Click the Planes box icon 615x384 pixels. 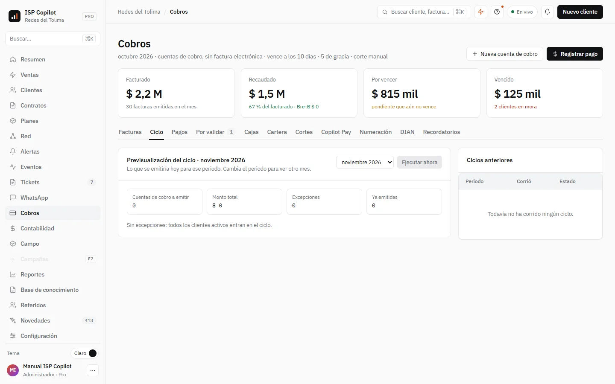pos(13,121)
